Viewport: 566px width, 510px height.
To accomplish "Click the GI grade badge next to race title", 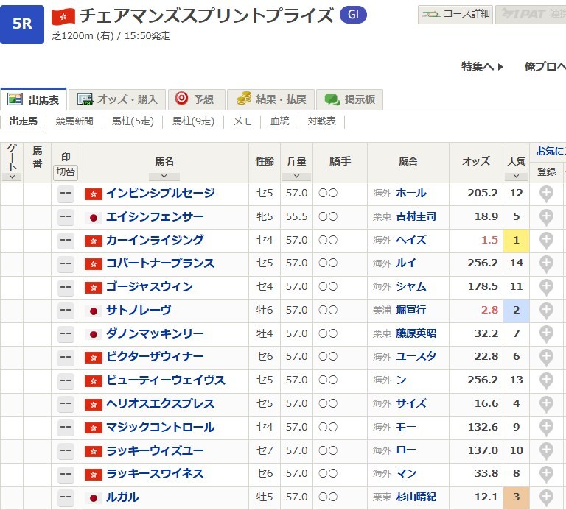I will (353, 15).
